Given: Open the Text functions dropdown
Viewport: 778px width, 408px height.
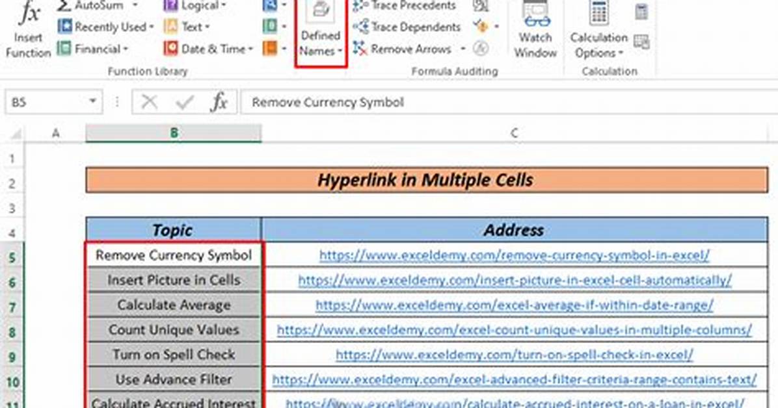Looking at the screenshot, I should [187, 27].
